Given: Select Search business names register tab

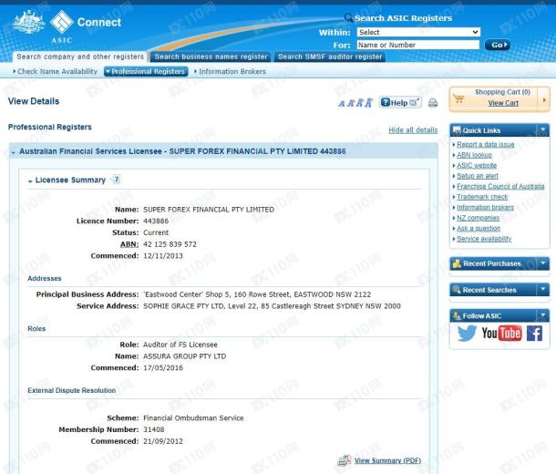Looking at the screenshot, I should [x=211, y=57].
